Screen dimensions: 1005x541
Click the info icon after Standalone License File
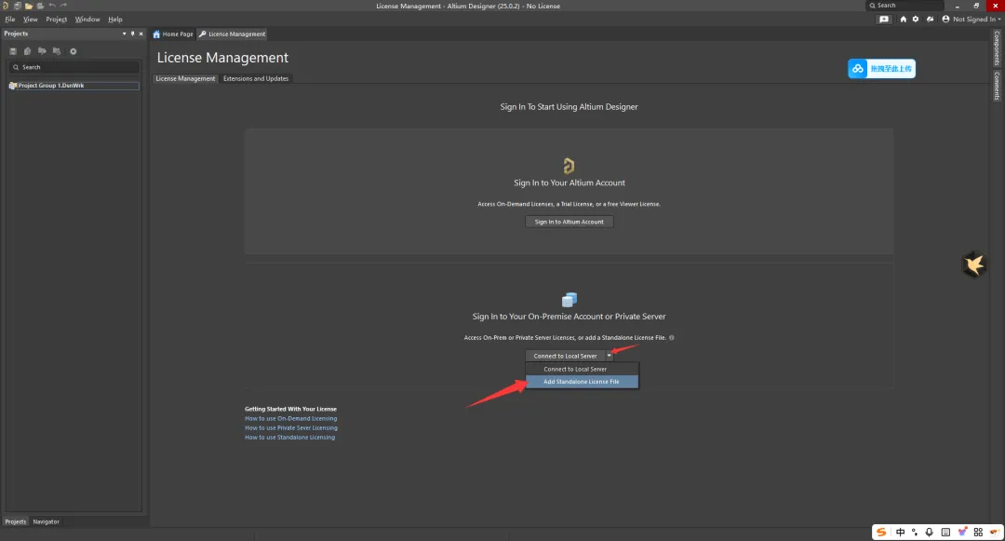[x=671, y=337]
